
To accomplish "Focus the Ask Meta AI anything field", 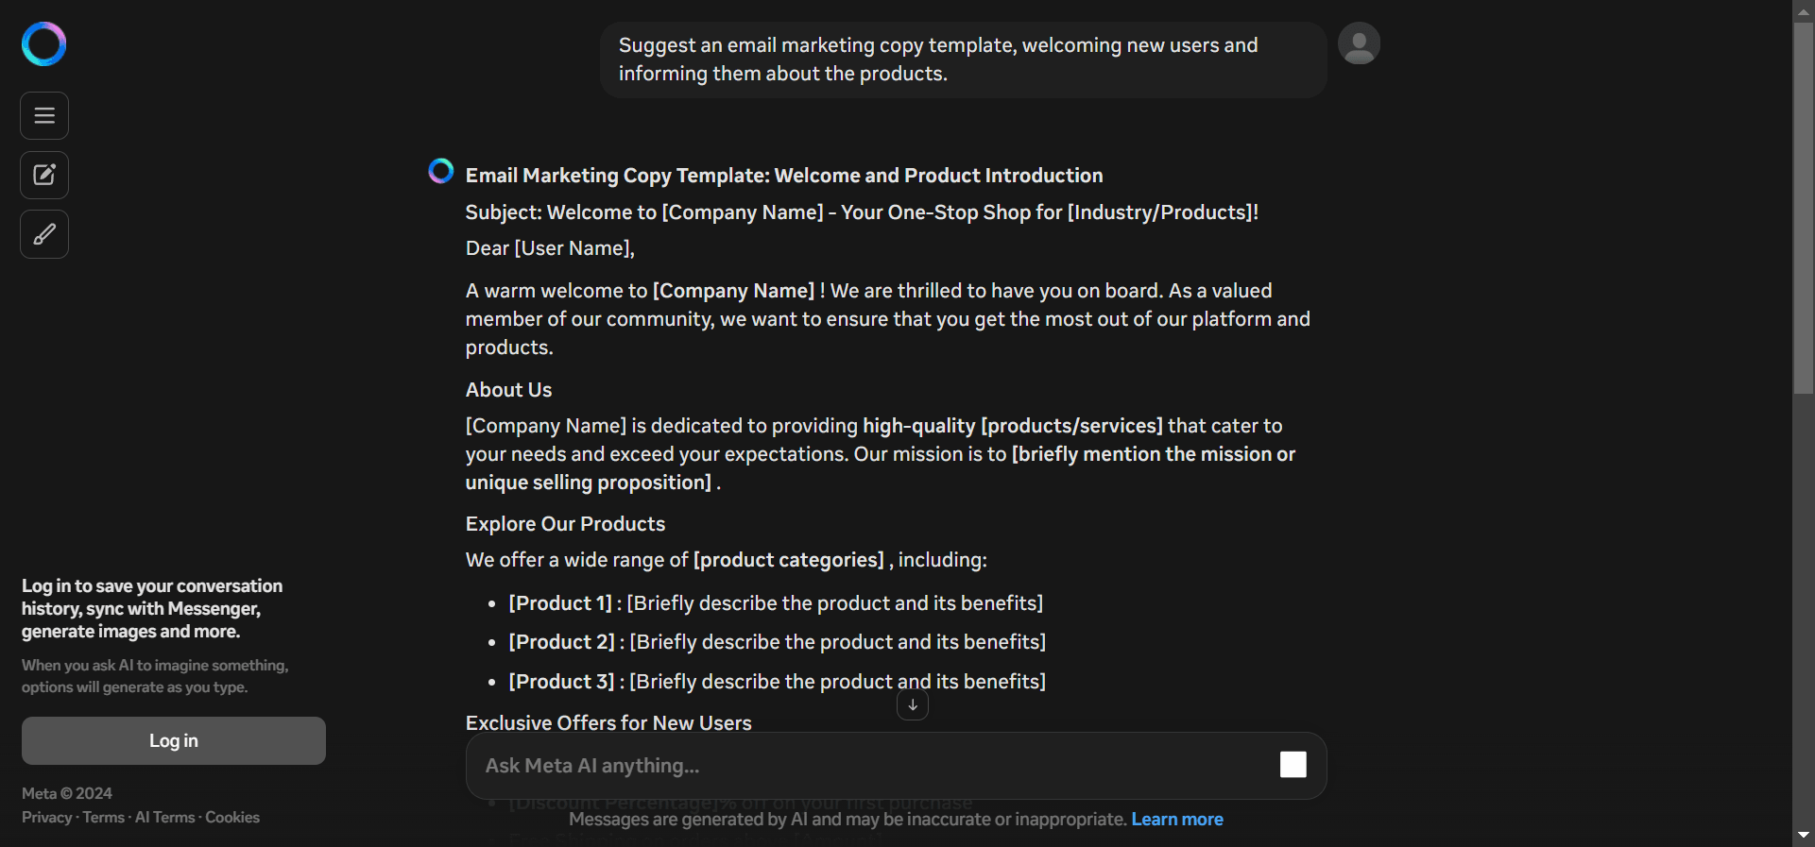I will click(869, 766).
